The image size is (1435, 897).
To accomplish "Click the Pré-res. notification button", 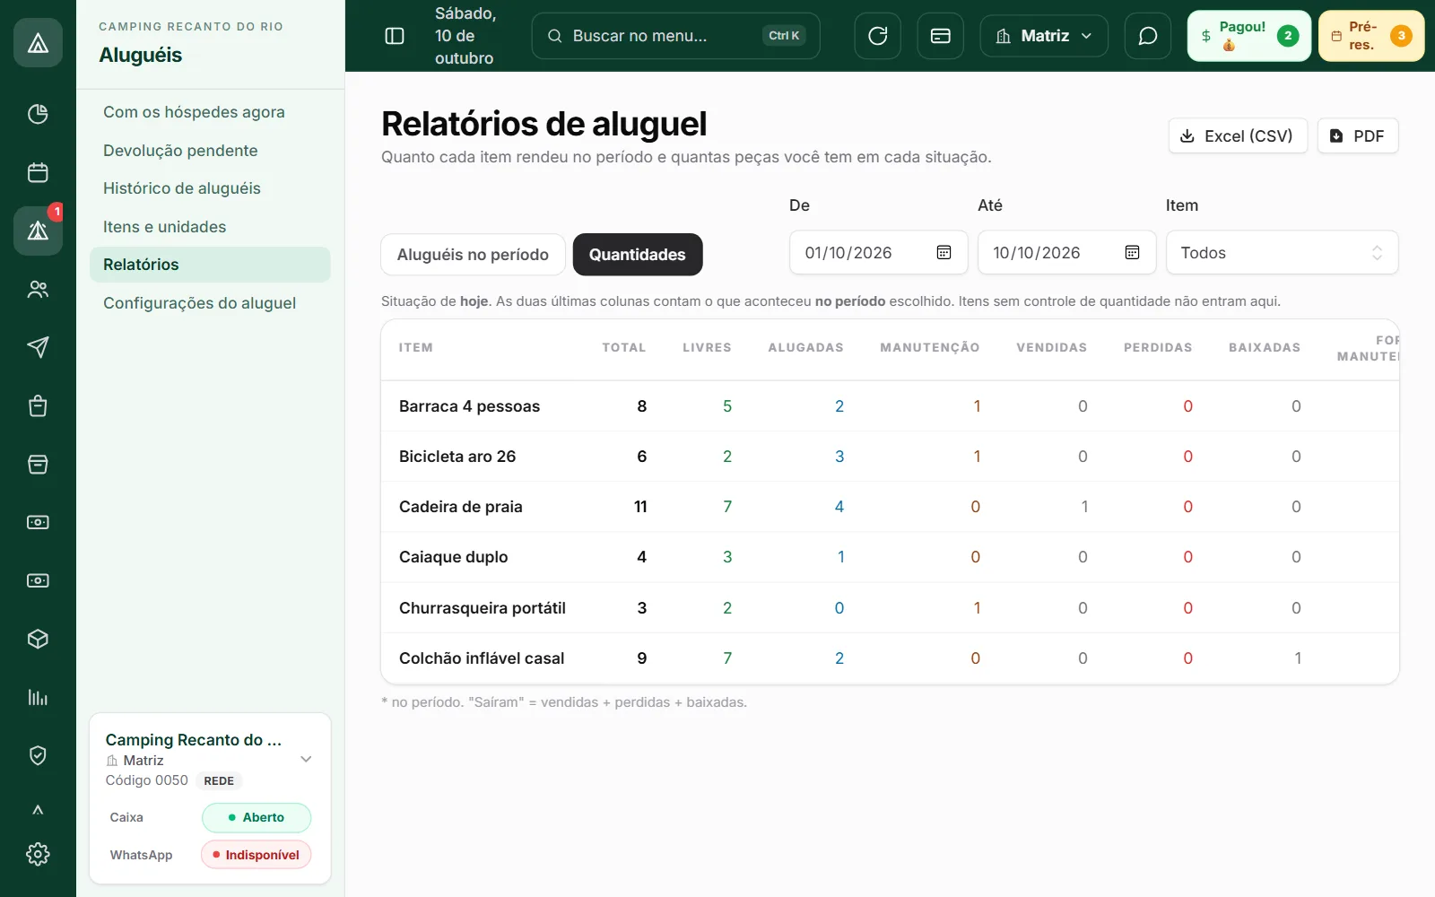I will pos(1371,36).
